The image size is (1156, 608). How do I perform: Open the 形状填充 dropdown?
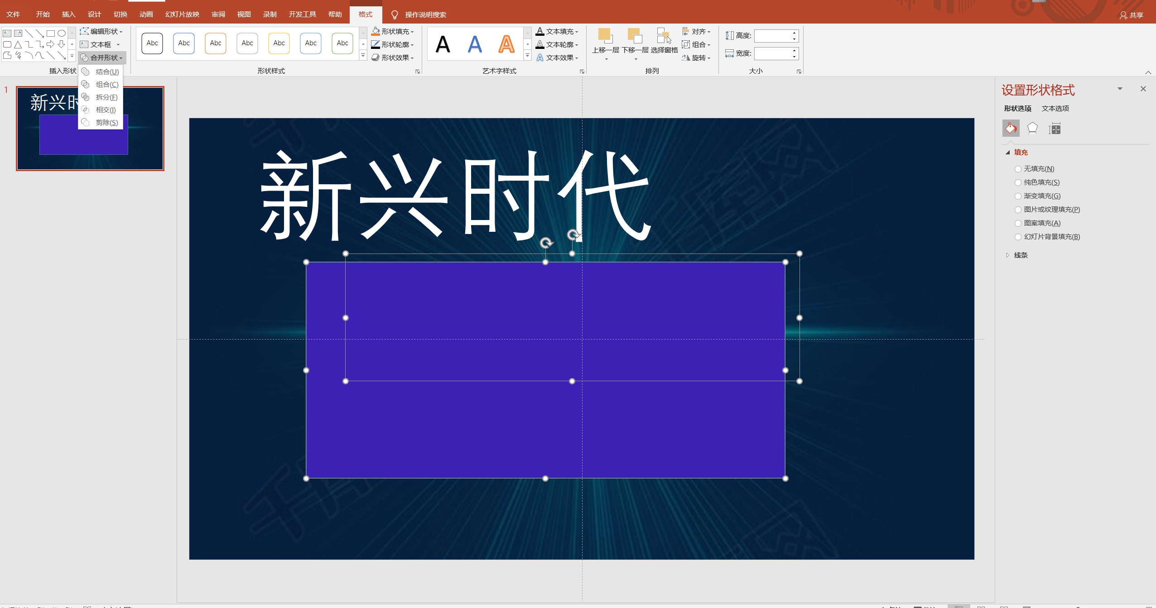coord(392,31)
